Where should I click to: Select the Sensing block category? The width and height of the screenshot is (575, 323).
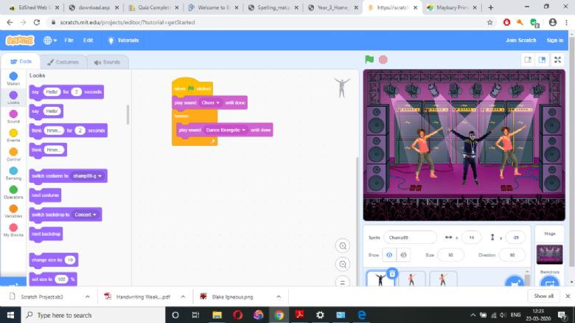click(13, 173)
